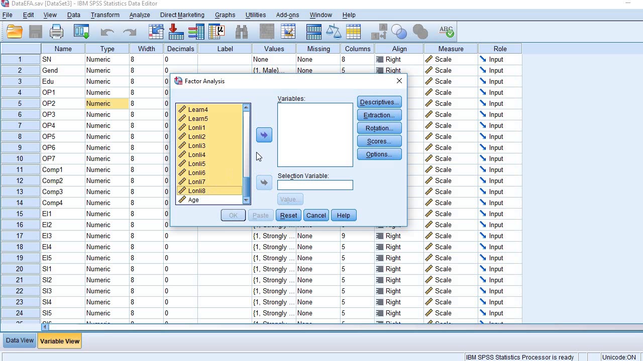Click the Selection Variable input field
This screenshot has width=643, height=361.
[315, 185]
